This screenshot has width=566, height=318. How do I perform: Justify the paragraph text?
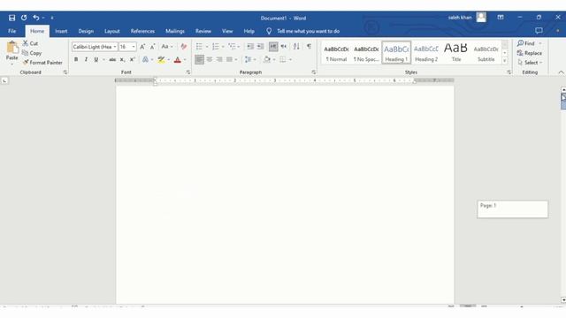[229, 59]
